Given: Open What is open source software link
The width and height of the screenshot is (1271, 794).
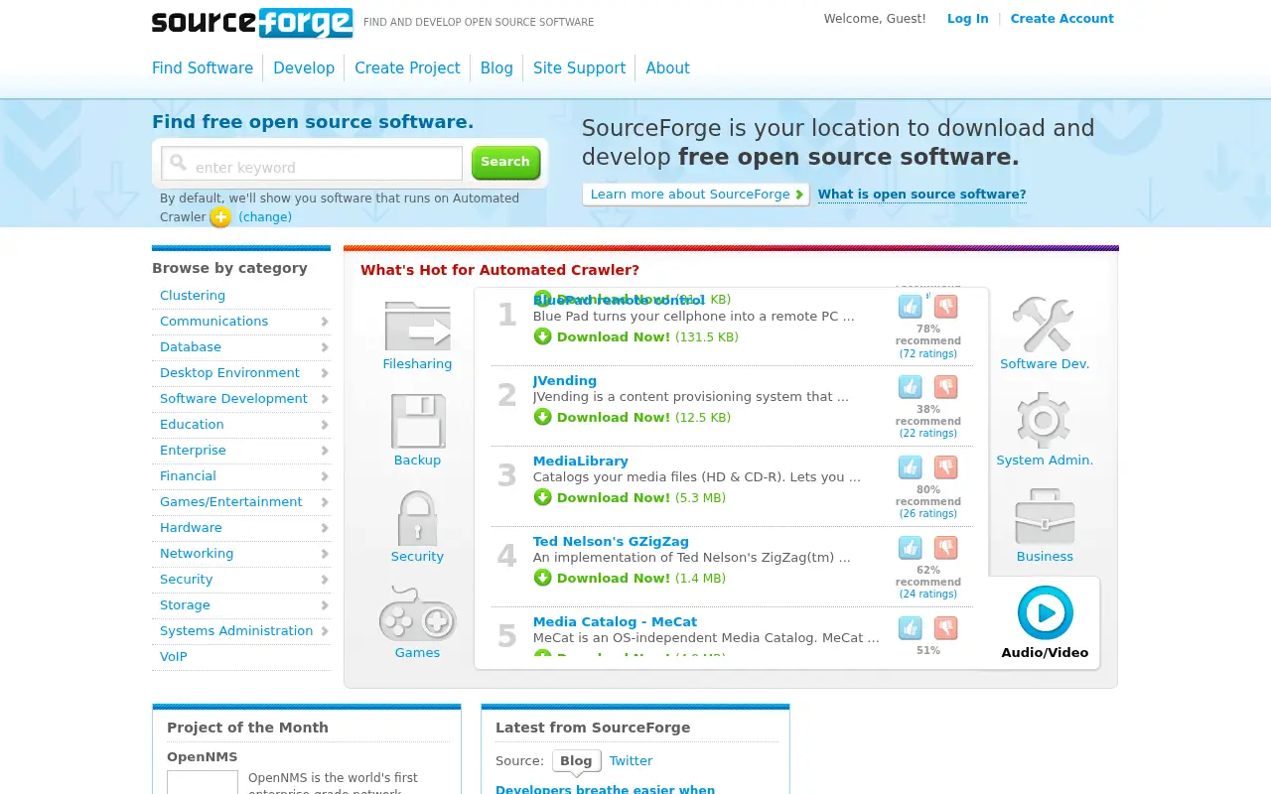Looking at the screenshot, I should [x=921, y=195].
